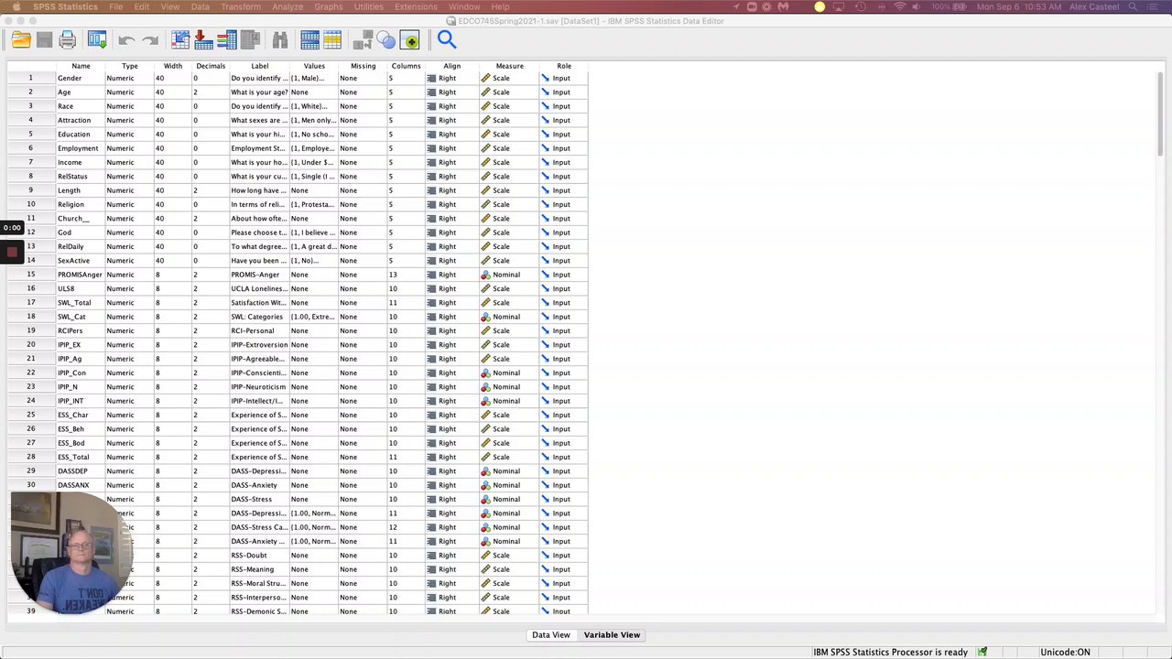Click the Undo arrow icon
1172x659 pixels.
(126, 40)
